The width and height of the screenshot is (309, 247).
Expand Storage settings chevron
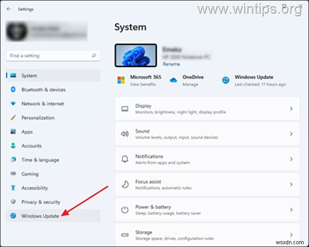click(x=291, y=235)
